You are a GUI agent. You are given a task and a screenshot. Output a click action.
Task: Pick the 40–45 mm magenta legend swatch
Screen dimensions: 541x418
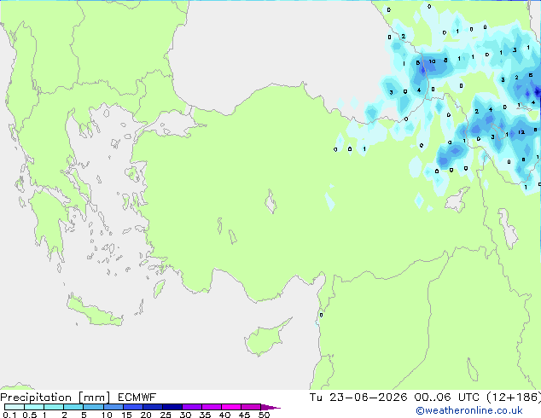coord(231,407)
